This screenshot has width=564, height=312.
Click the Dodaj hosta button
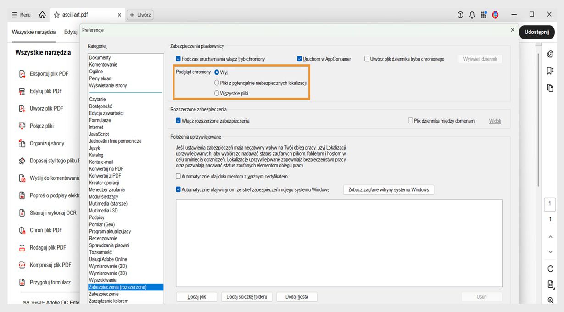[x=296, y=297]
